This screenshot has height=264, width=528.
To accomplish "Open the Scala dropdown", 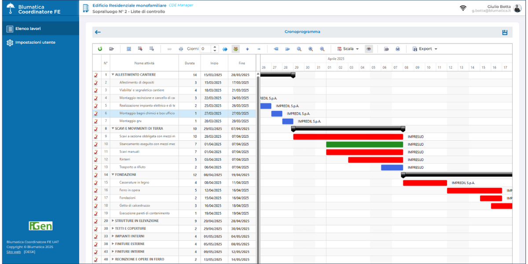I will [x=348, y=49].
